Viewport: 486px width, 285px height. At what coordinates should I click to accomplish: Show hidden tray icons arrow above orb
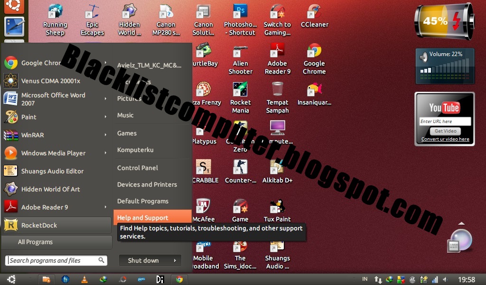[x=461, y=223]
